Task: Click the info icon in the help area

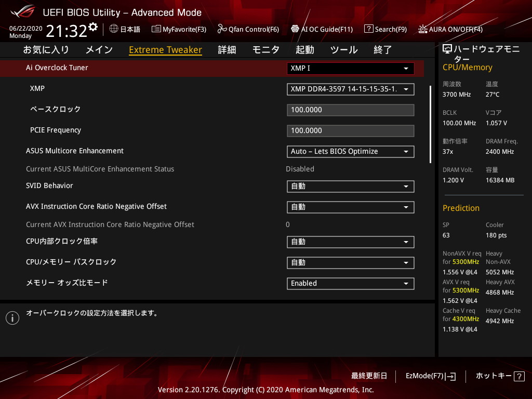Action: point(12,318)
